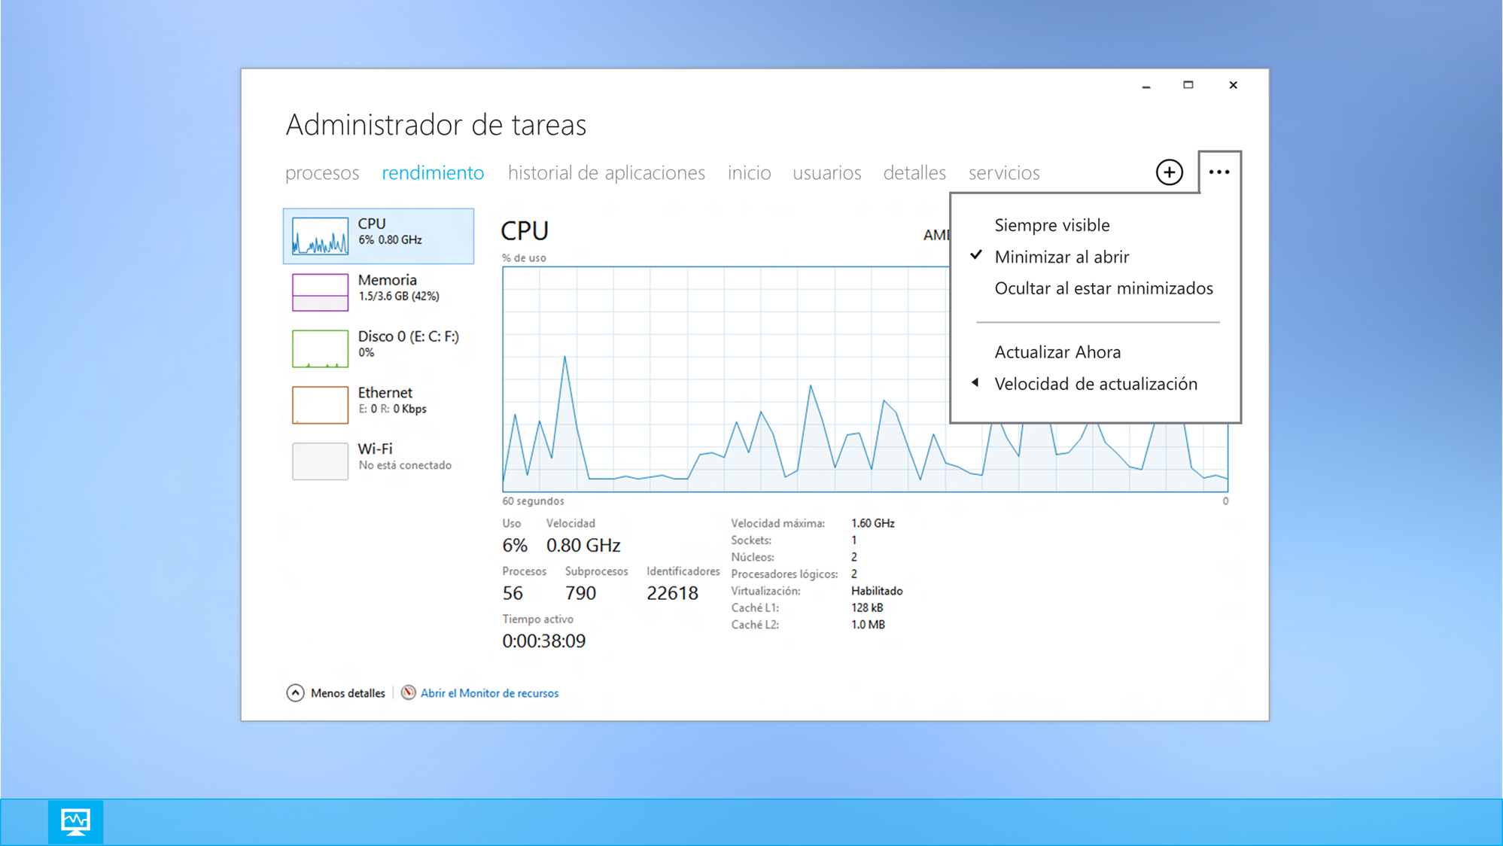Go to the detalles tab
This screenshot has width=1503, height=846.
914,173
